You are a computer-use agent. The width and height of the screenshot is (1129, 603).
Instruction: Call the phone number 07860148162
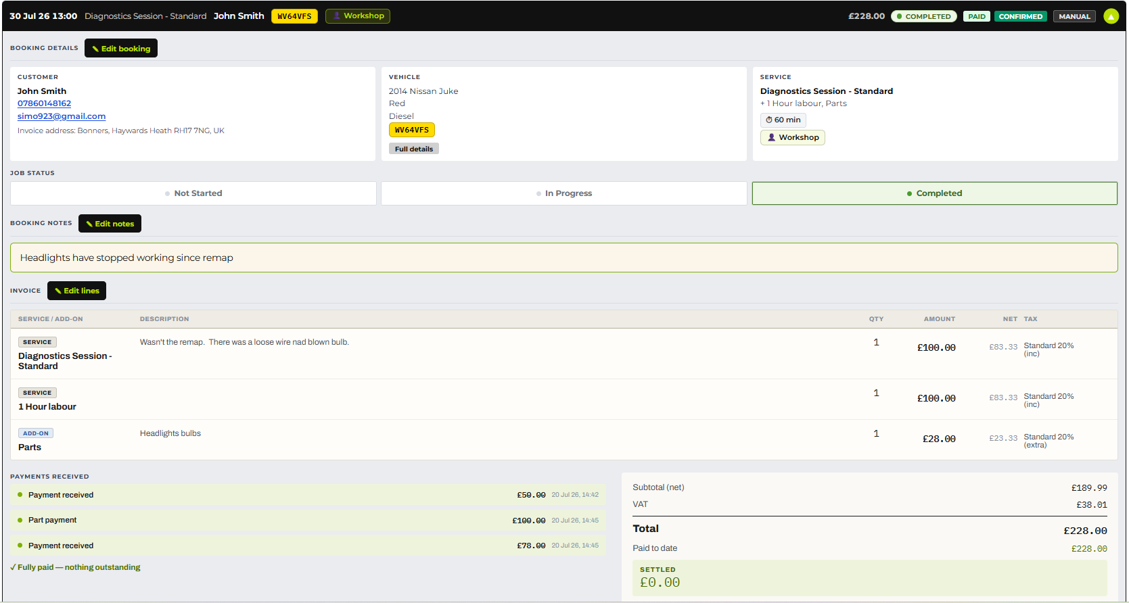(x=44, y=103)
